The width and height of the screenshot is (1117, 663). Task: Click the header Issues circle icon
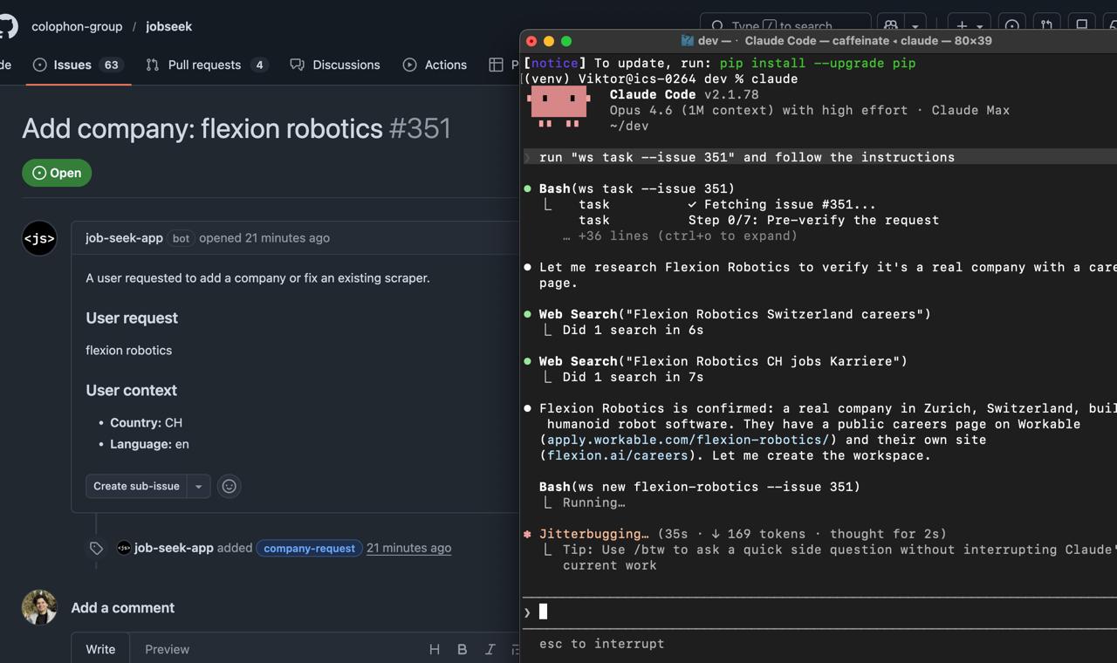(x=1012, y=26)
